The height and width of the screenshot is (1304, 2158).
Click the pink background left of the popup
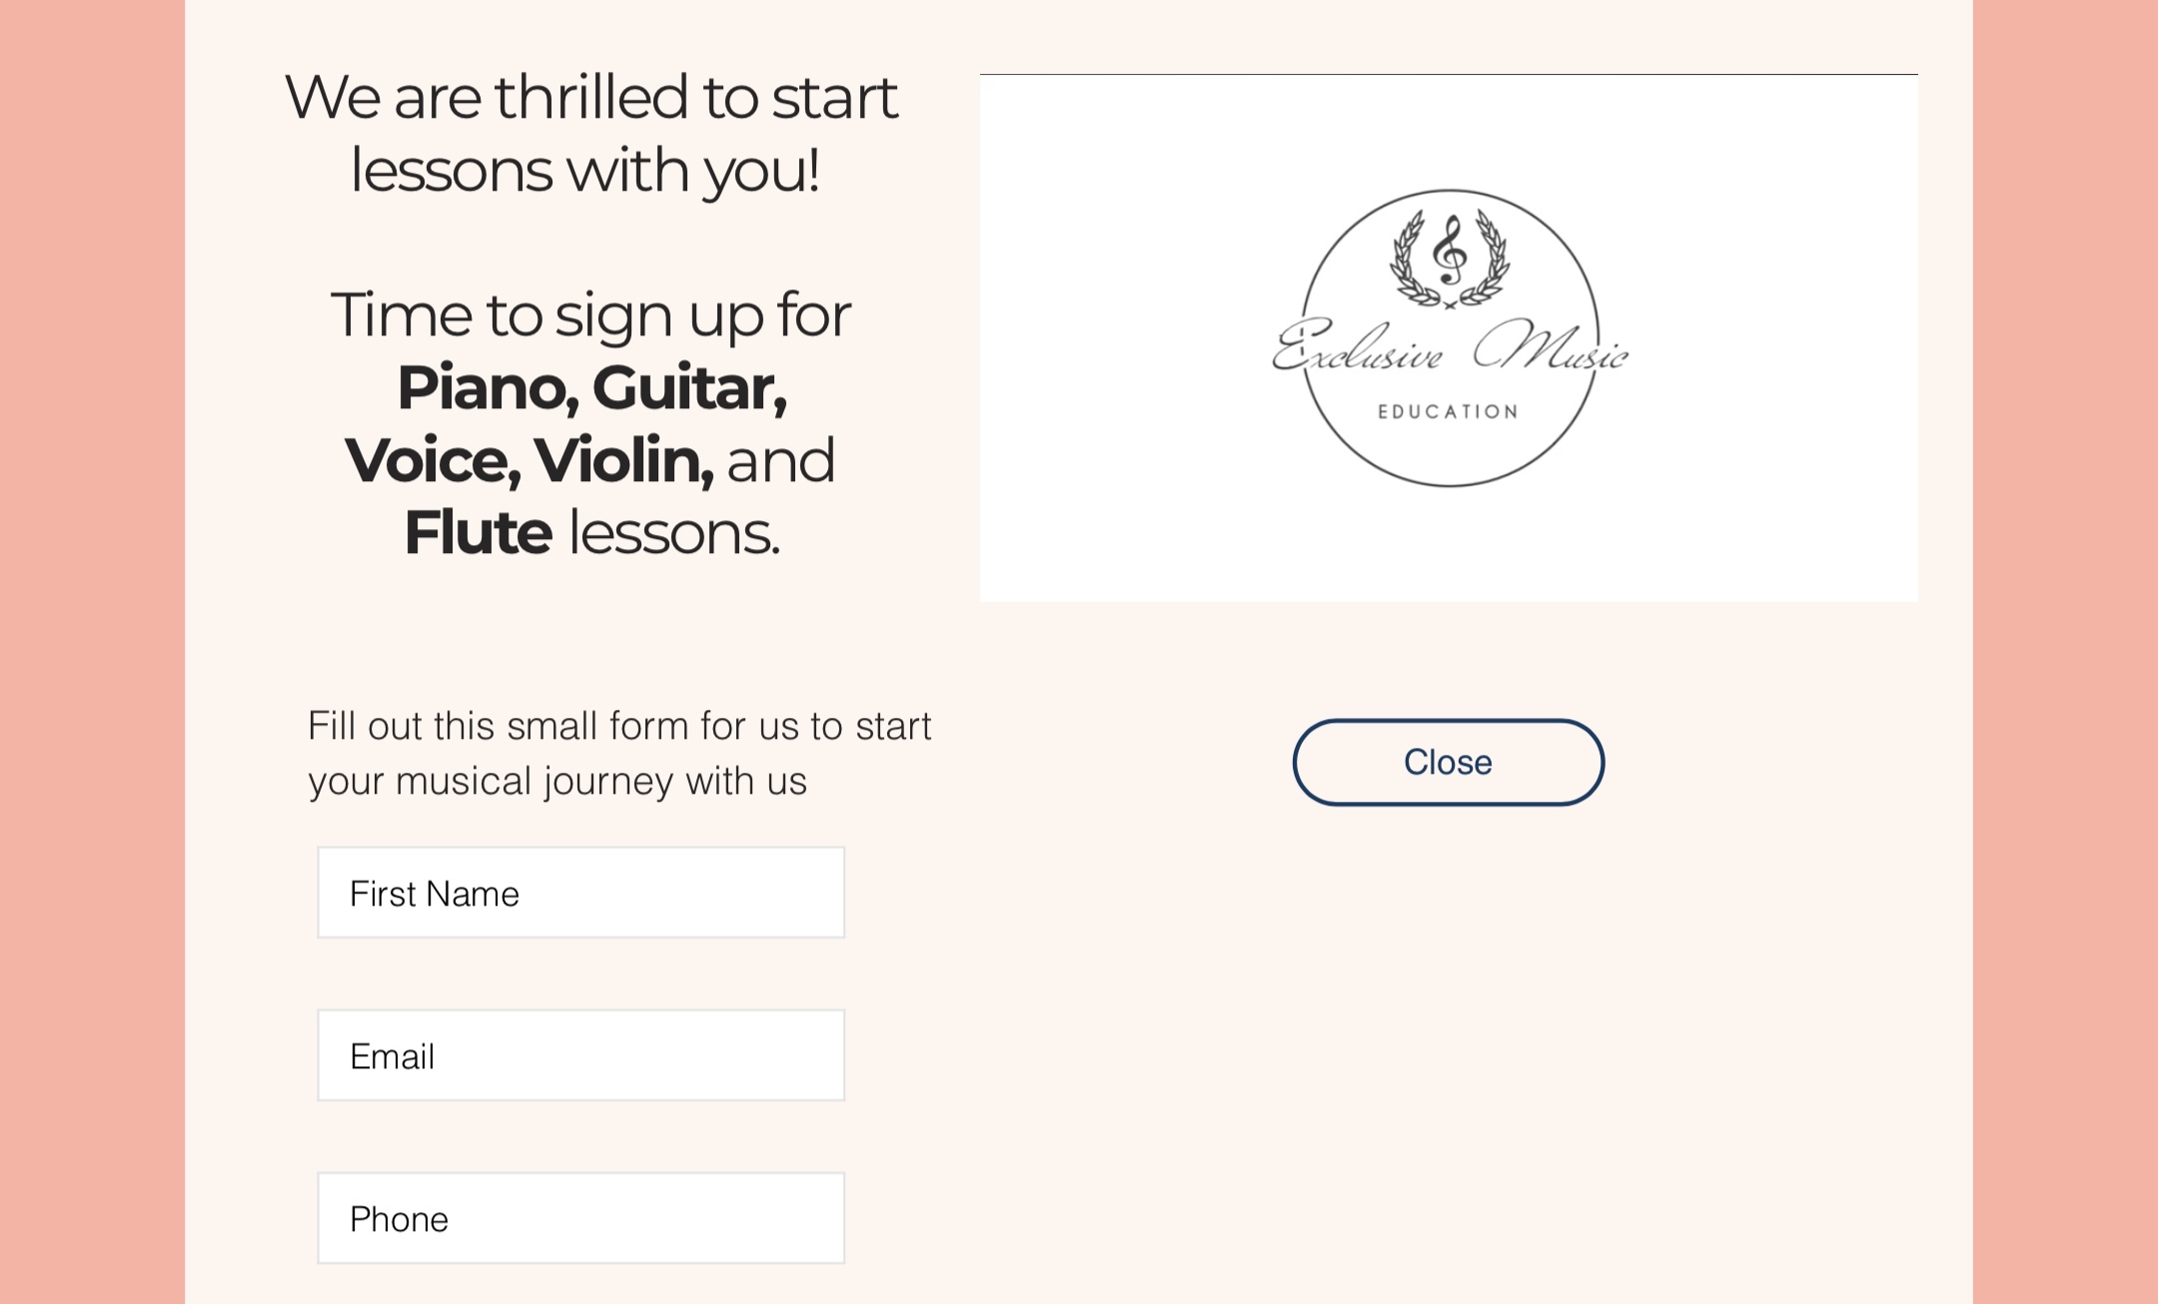tap(92, 652)
